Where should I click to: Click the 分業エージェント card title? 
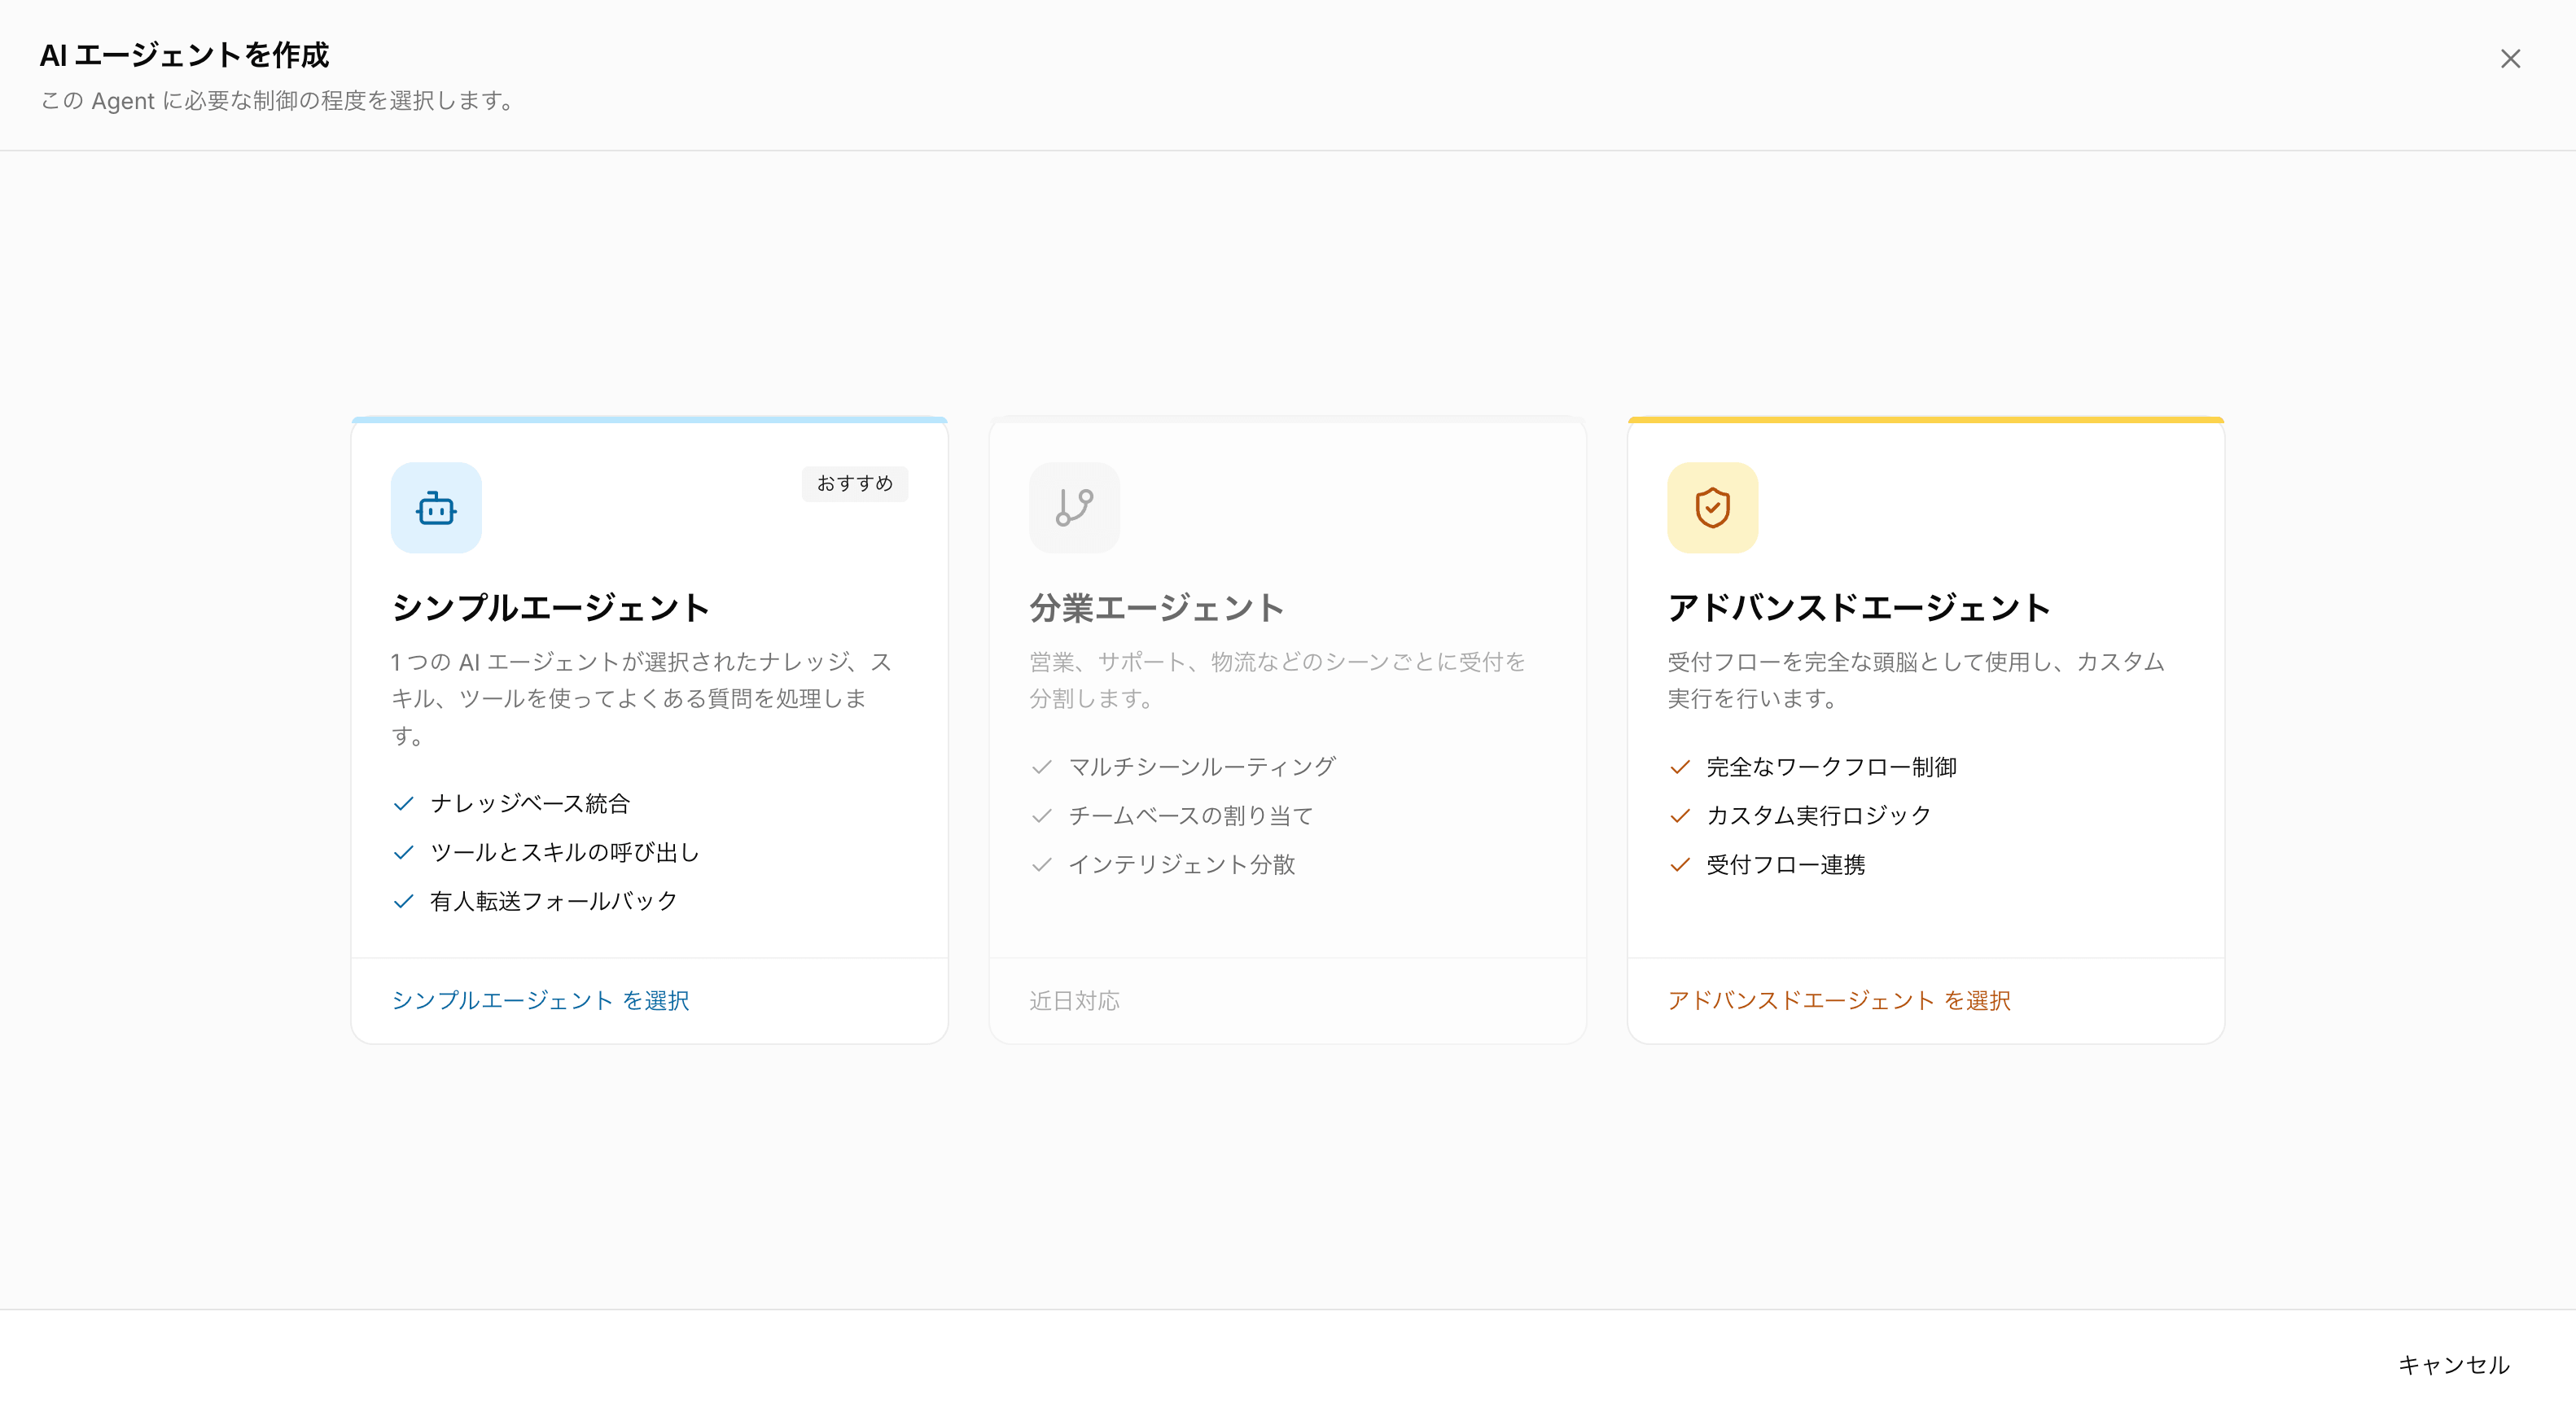point(1156,608)
